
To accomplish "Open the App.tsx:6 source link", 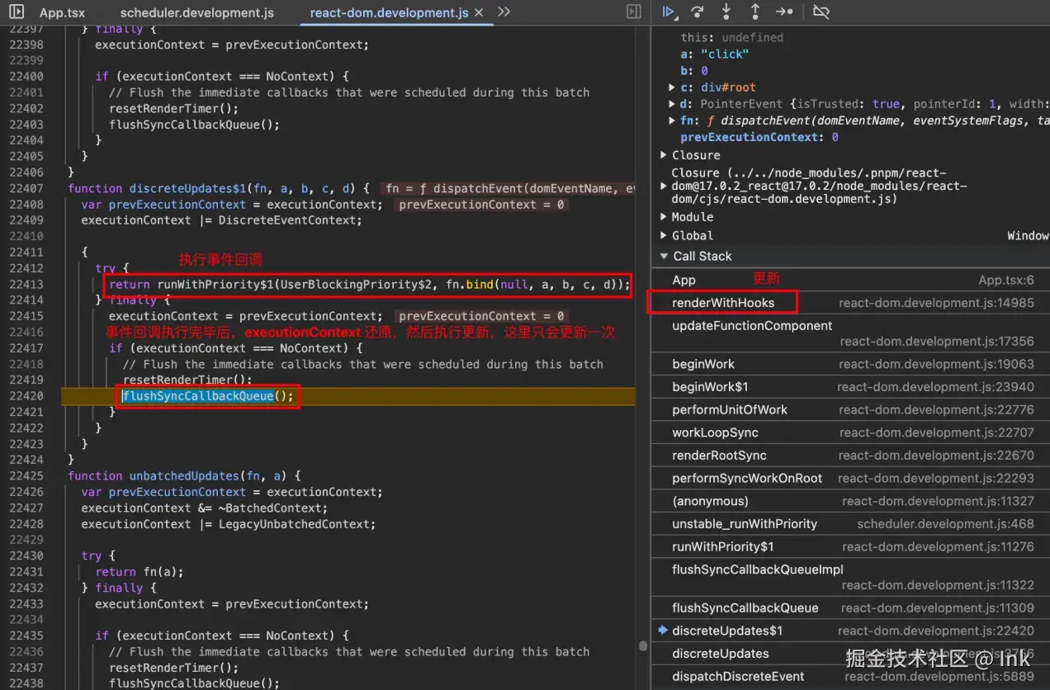I will pyautogui.click(x=1006, y=281).
